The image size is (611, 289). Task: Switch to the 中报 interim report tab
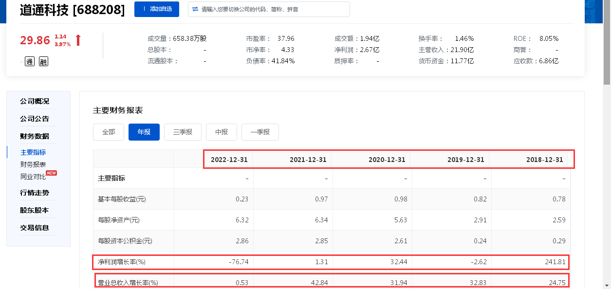pyautogui.click(x=222, y=132)
